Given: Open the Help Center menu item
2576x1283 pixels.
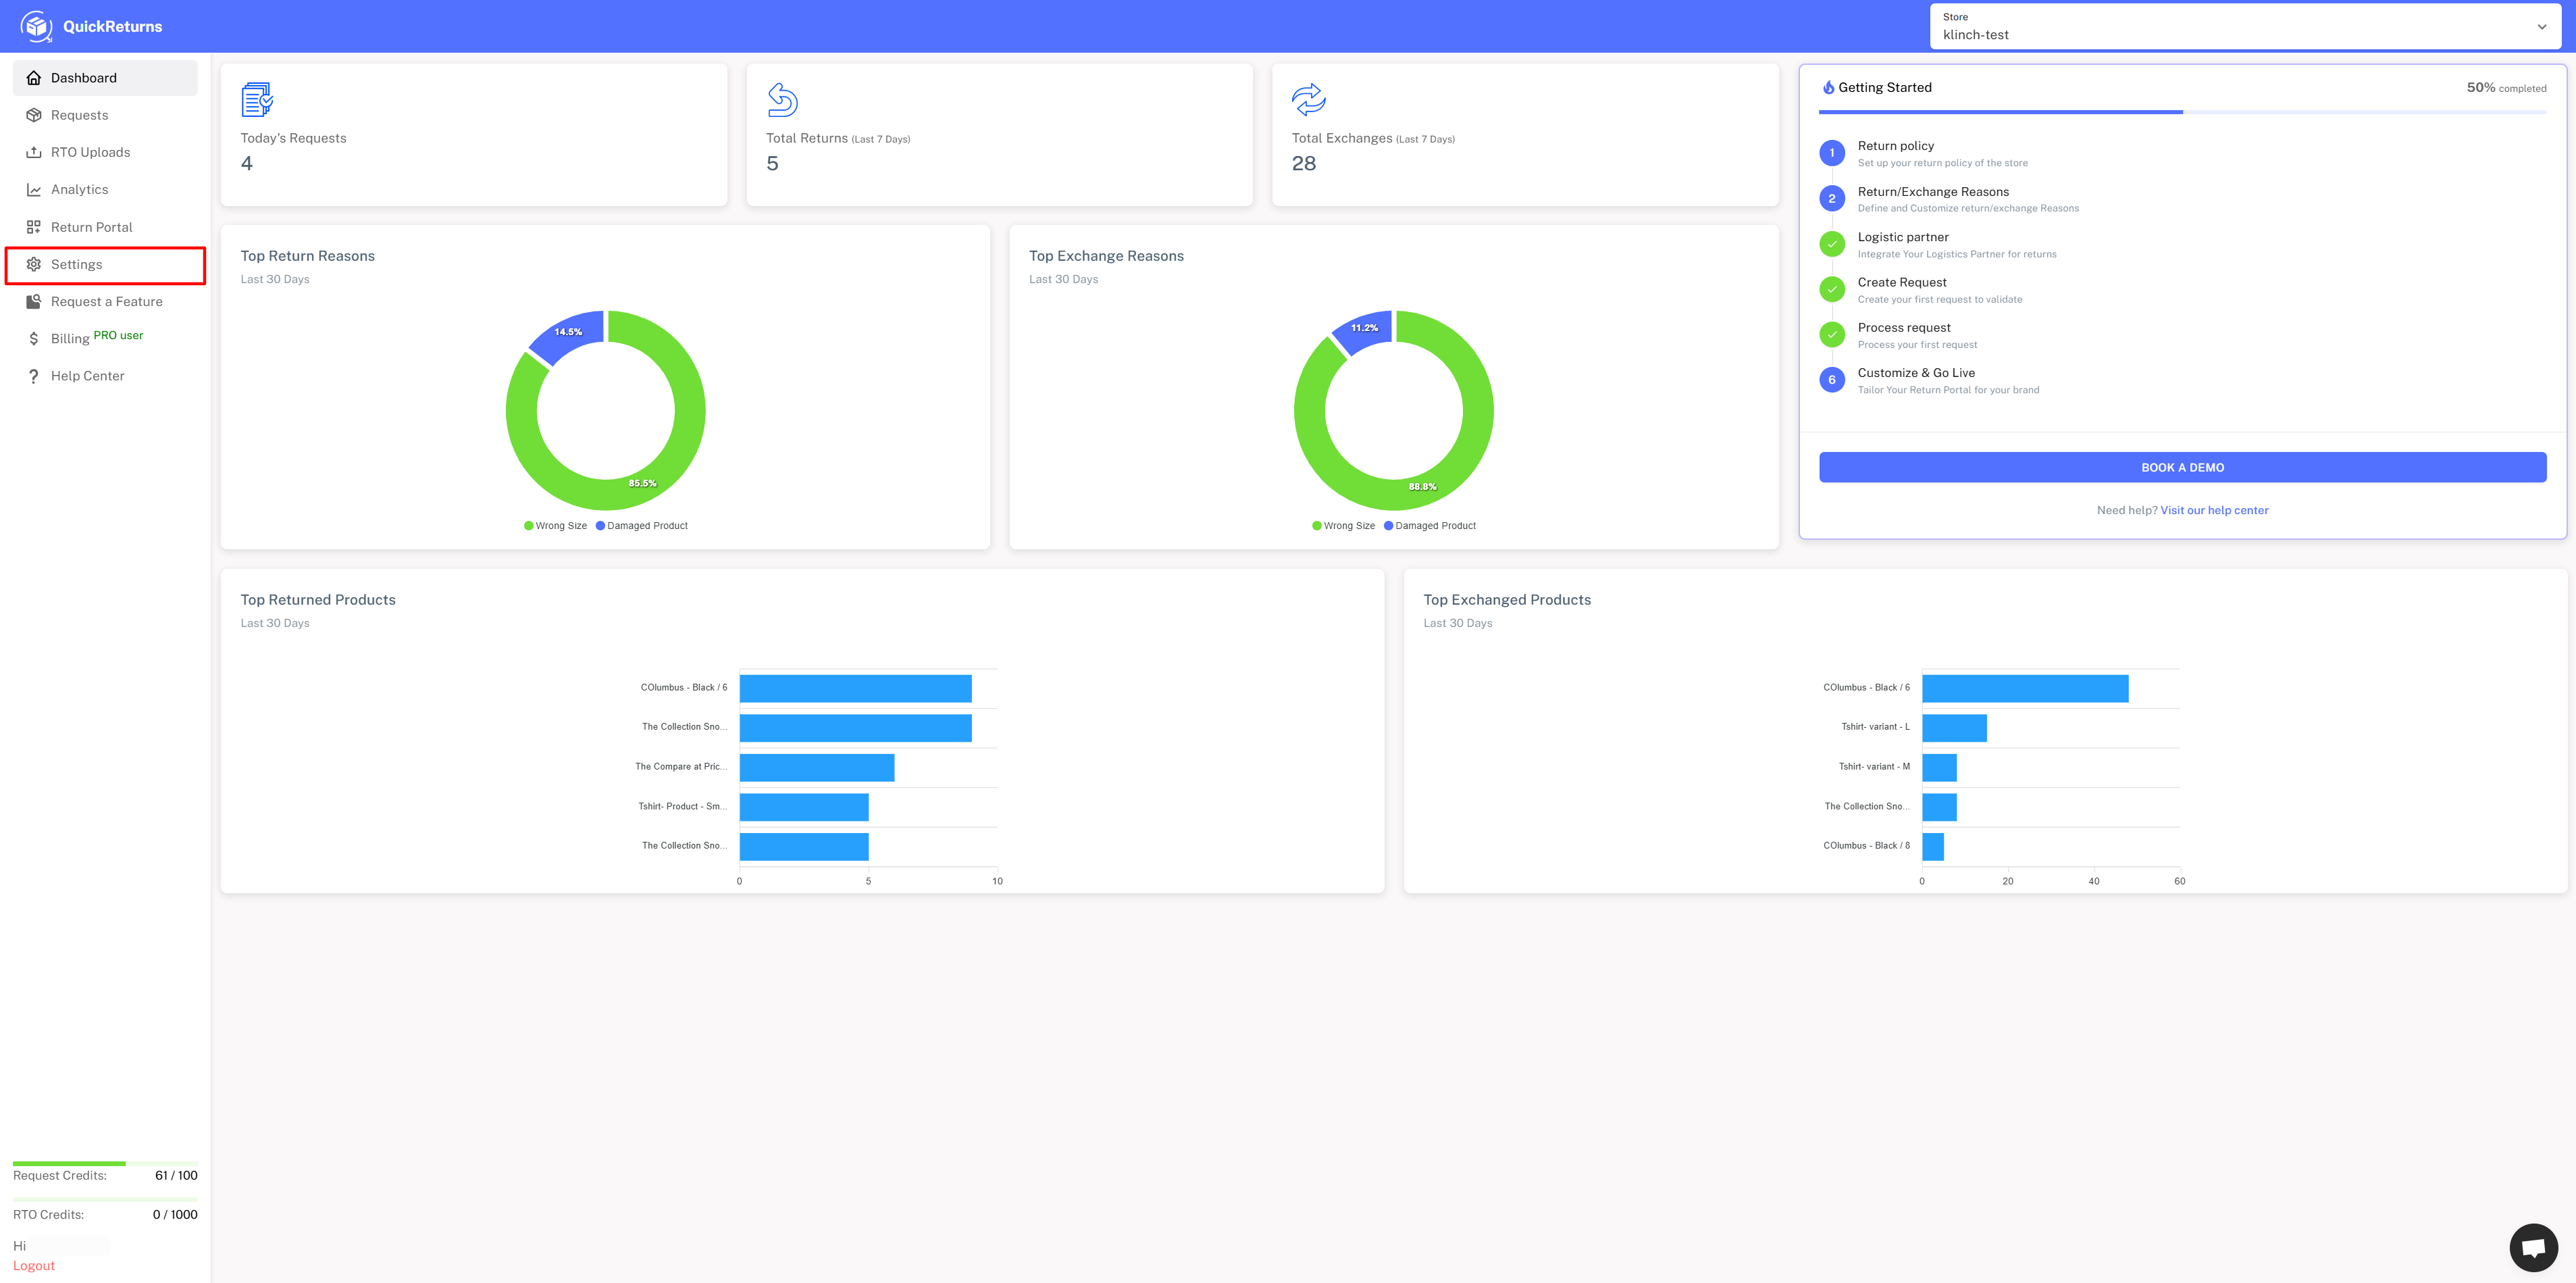Looking at the screenshot, I should [105, 376].
